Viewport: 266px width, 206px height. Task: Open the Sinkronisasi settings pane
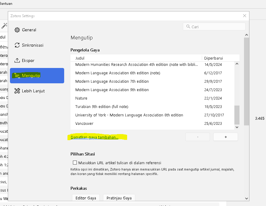coord(37,45)
